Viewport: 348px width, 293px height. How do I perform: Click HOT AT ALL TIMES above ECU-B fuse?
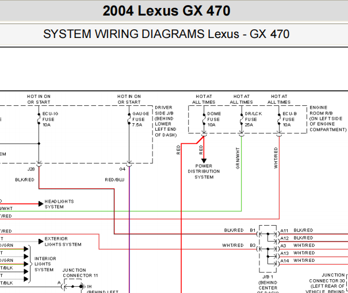279,99
